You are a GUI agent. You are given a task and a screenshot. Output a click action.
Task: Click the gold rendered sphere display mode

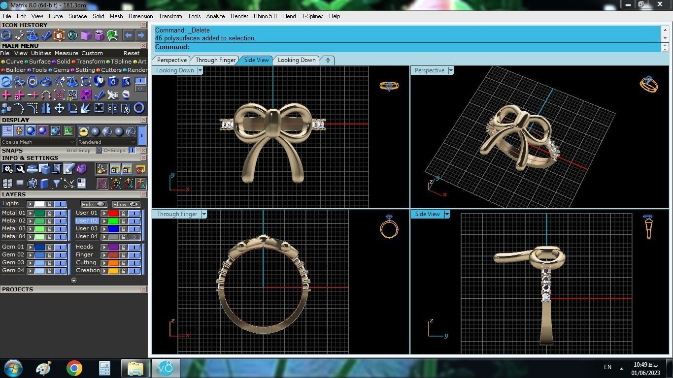tap(83, 131)
